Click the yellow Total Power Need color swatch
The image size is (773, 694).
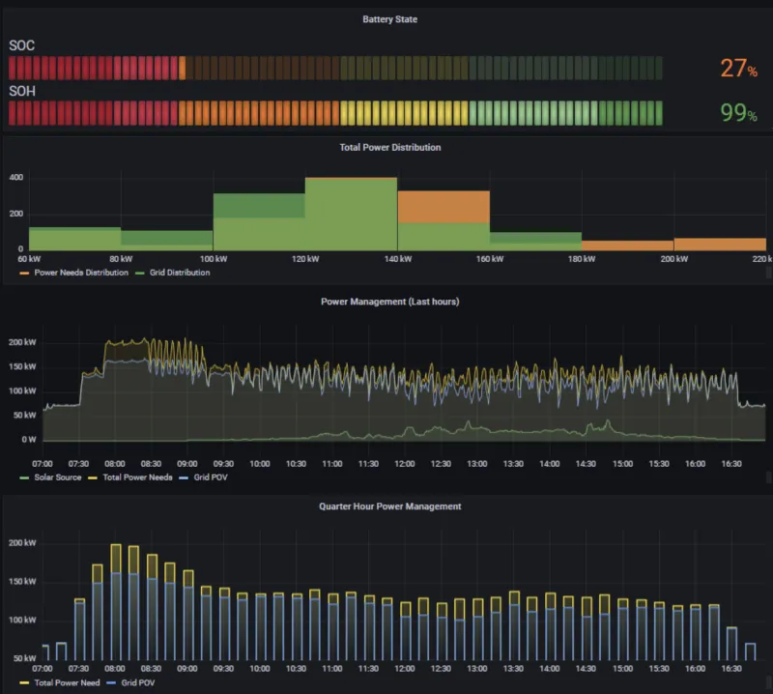(x=24, y=683)
